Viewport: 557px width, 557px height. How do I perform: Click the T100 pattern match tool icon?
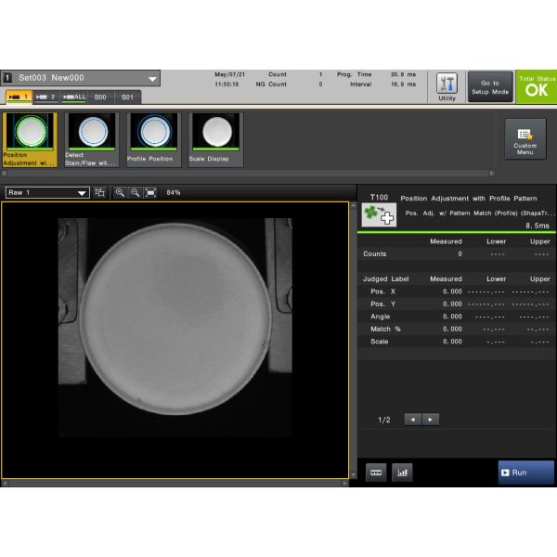(x=379, y=214)
